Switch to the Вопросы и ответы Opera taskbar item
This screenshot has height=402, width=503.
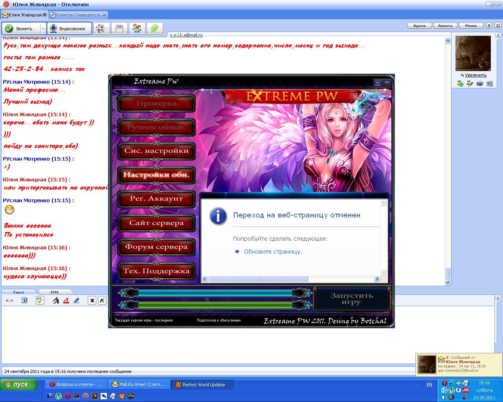pos(76,385)
